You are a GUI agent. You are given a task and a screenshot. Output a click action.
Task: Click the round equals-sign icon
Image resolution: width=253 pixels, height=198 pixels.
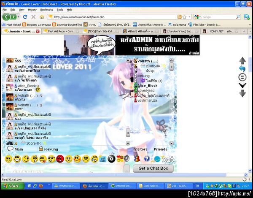point(242,77)
